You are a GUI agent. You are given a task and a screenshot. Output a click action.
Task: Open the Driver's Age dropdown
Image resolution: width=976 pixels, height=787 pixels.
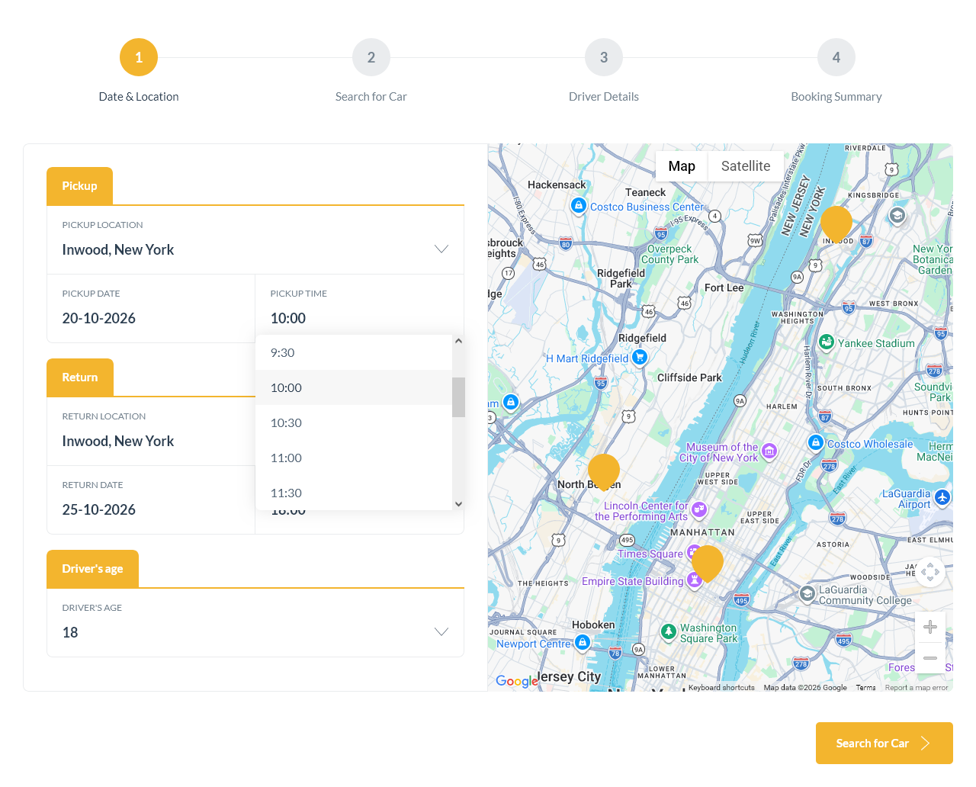441,631
